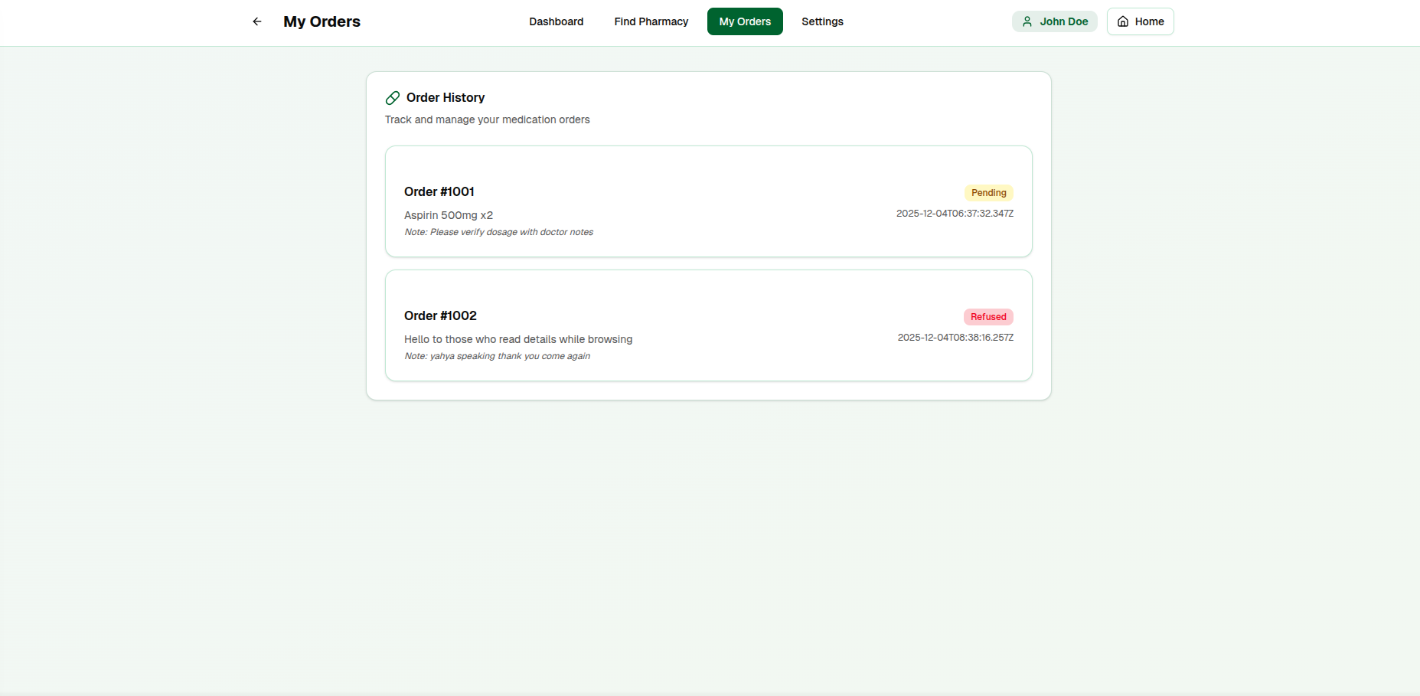Select the Refused status badge on Order #1002
The height and width of the screenshot is (696, 1420).
click(x=988, y=316)
